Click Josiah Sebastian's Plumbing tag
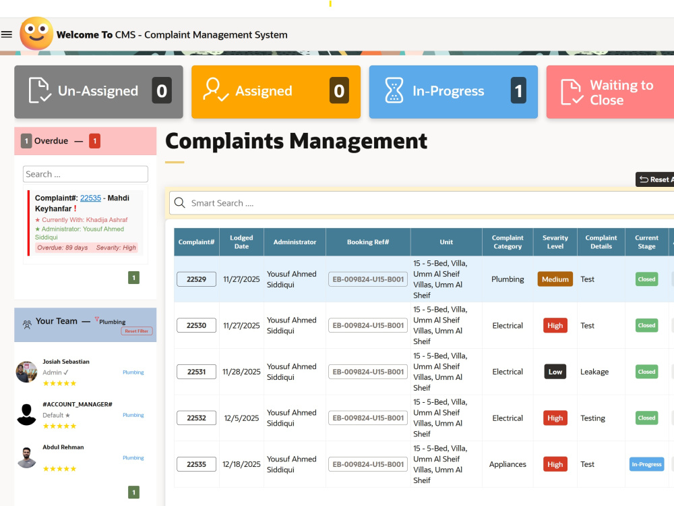The width and height of the screenshot is (674, 506). point(133,372)
